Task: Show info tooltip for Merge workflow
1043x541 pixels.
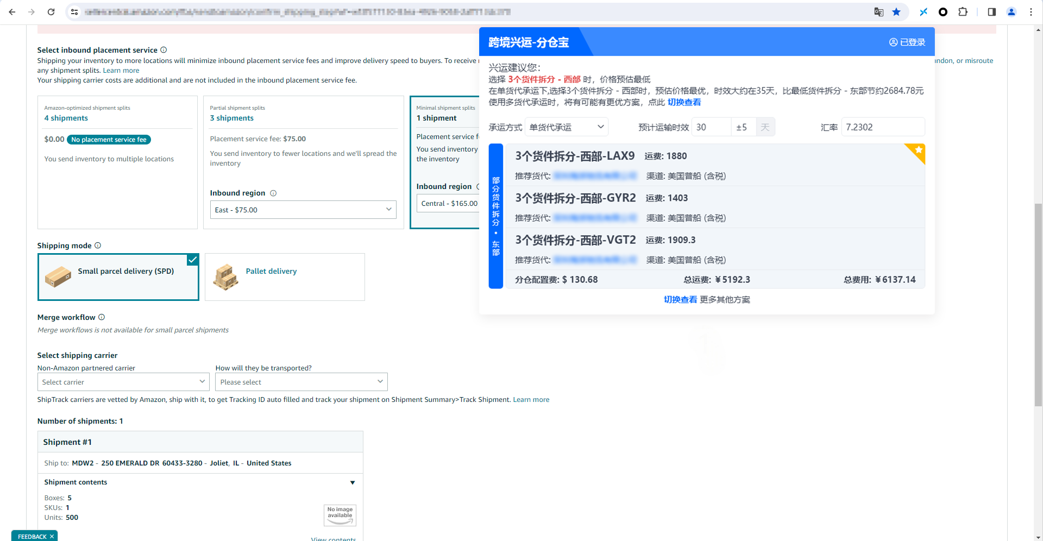Action: click(102, 317)
